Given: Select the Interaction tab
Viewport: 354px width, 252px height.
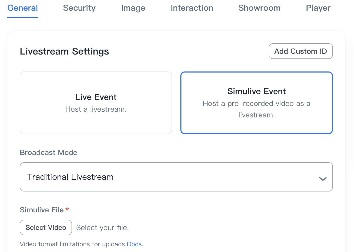Looking at the screenshot, I should (192, 8).
